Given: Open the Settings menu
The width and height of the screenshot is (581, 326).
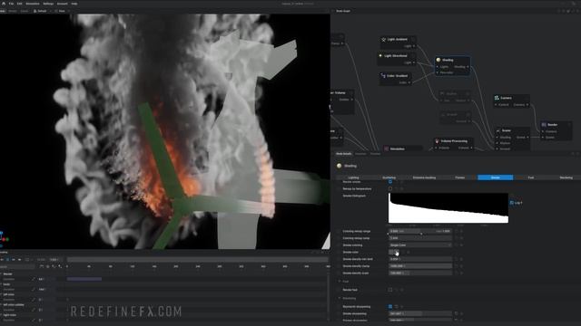Looking at the screenshot, I should click(x=48, y=4).
